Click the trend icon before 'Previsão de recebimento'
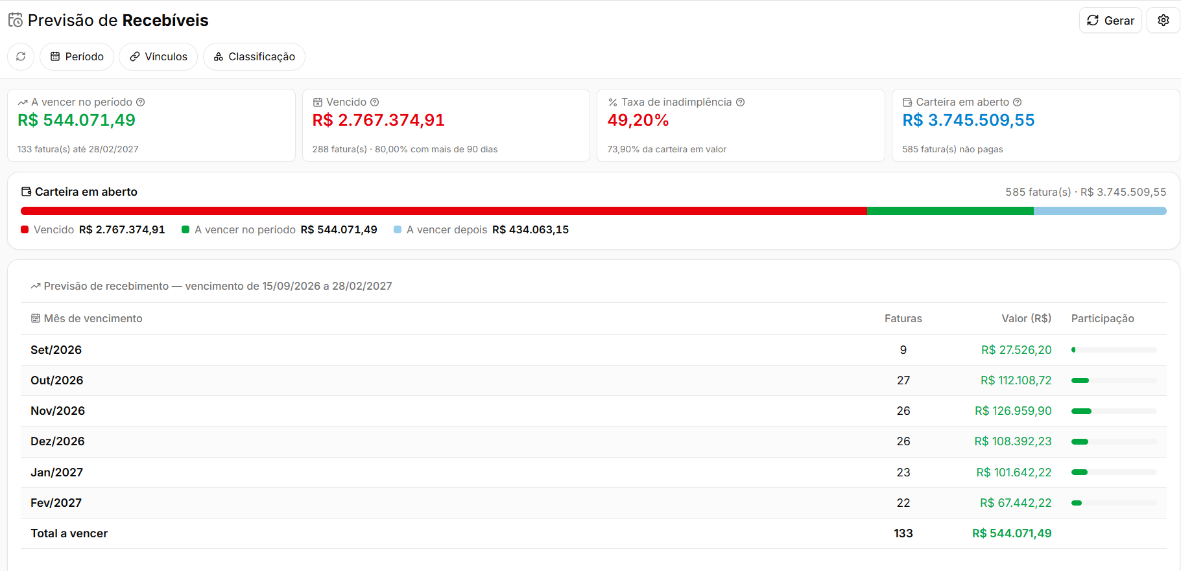1181x571 pixels. (36, 286)
